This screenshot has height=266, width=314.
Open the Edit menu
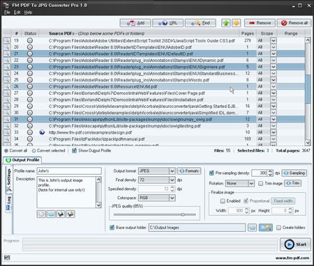coord(17,13)
